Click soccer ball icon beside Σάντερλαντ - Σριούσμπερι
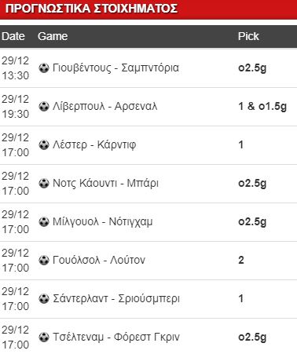297x354 pixels. tap(44, 298)
